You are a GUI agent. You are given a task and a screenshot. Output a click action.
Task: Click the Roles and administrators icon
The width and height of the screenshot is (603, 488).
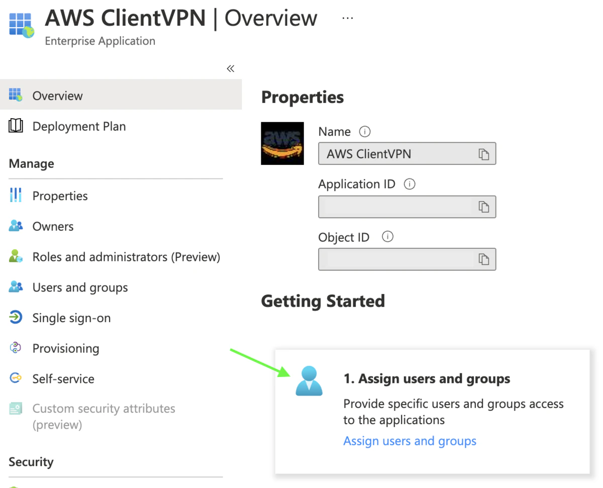coord(16,257)
